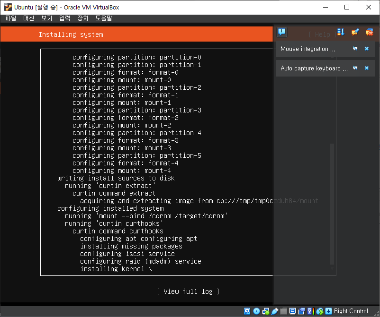Expand the Mouse integration notification text
380x317 pixels.
coord(308,49)
